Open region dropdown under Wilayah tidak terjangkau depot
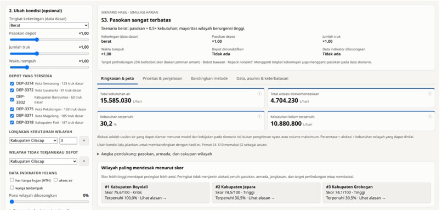 click(x=43, y=162)
